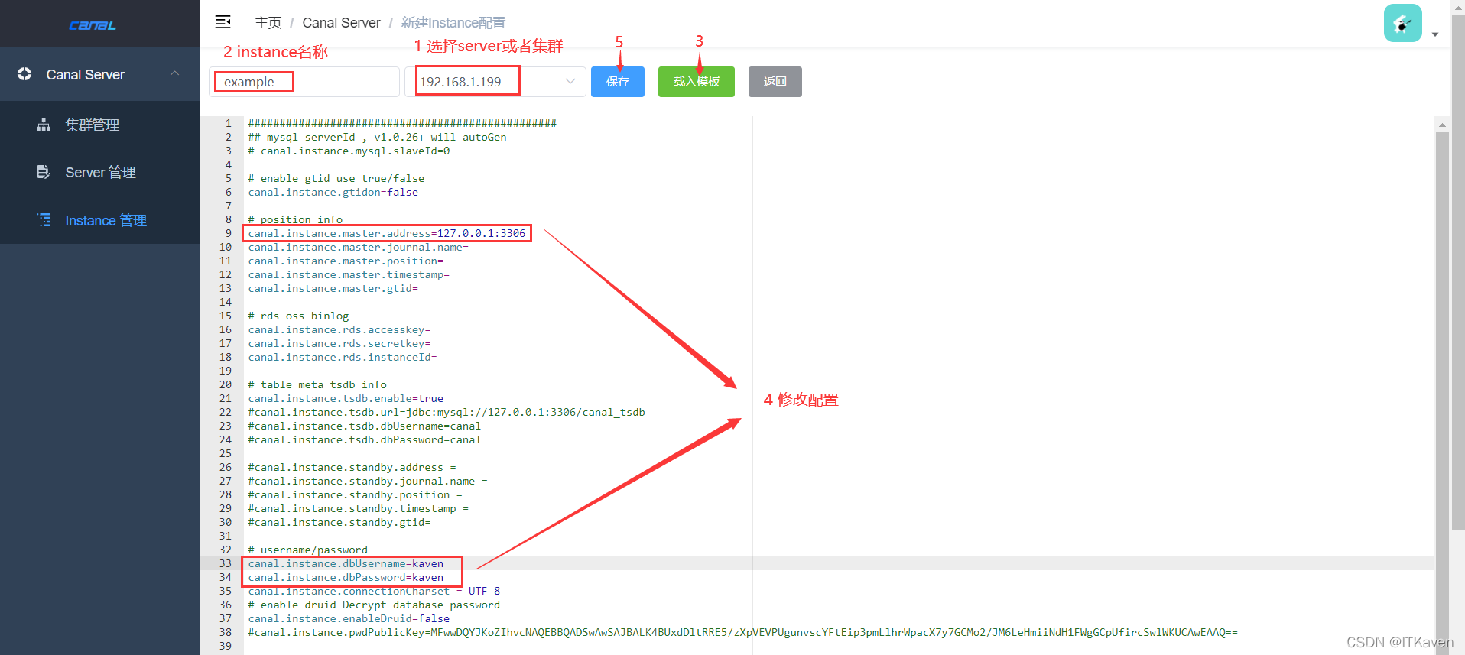This screenshot has width=1465, height=655.
Task: Click line 9 master.address=127.0.0.1:3306
Action: click(386, 233)
